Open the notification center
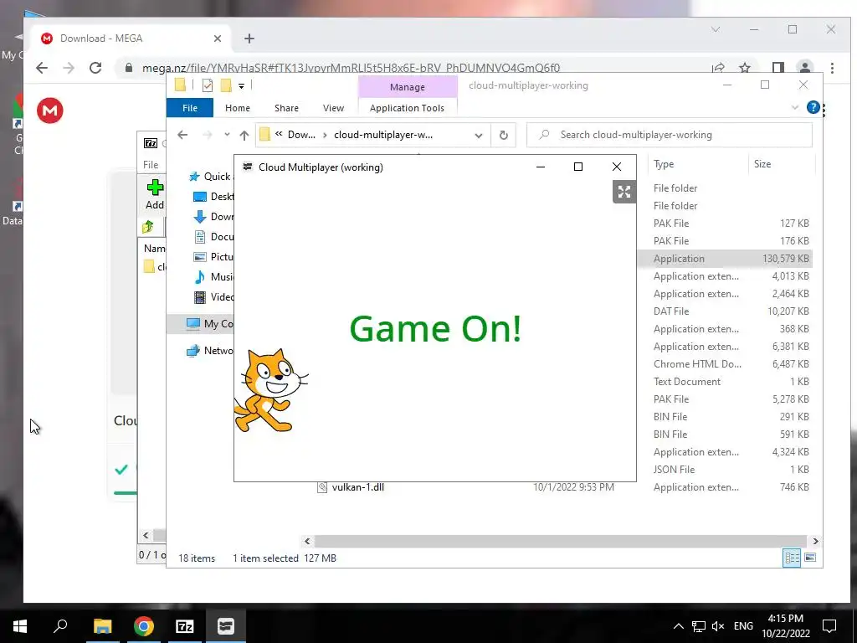 tap(829, 626)
